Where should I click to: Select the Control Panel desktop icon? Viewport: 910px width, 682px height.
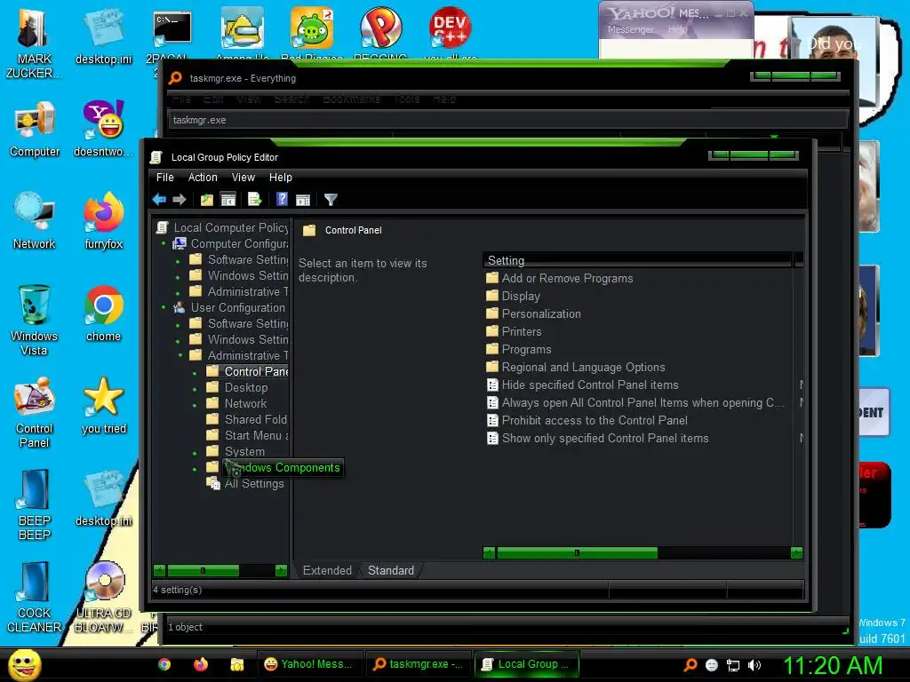click(35, 413)
